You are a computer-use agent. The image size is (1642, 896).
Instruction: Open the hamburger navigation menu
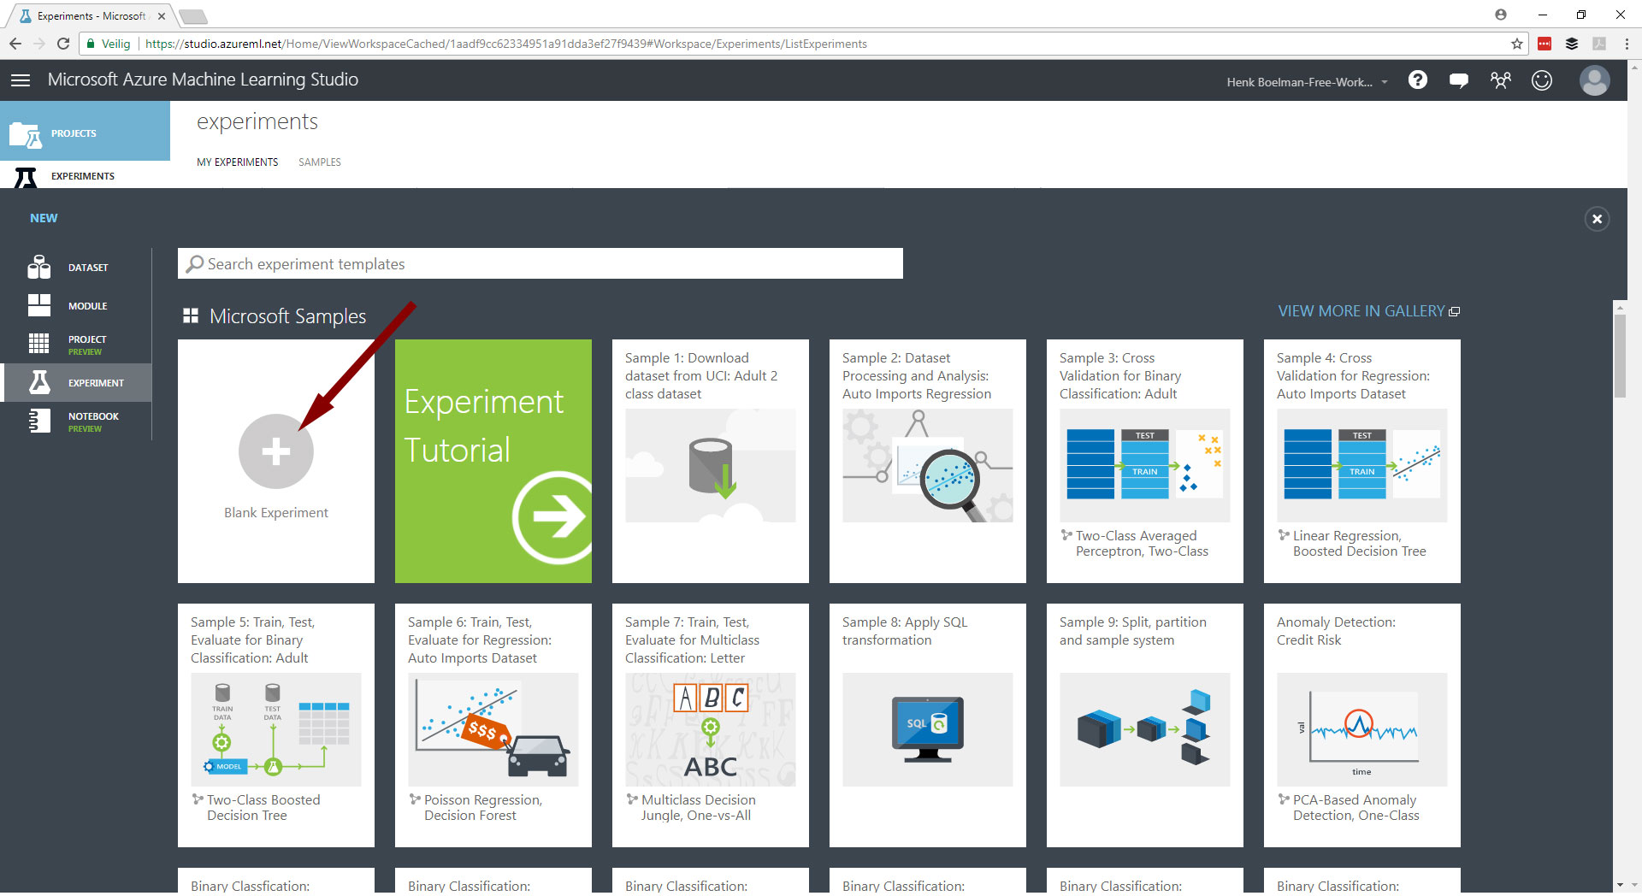[21, 80]
